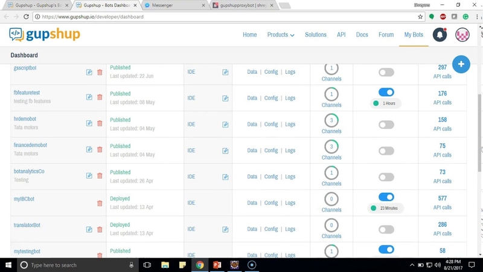Open IDE edit icon for financedemobot
Image resolution: width=483 pixels, height=272 pixels.
coord(225,151)
